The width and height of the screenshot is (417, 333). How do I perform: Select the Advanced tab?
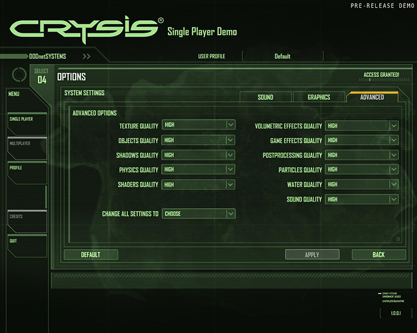(x=372, y=97)
